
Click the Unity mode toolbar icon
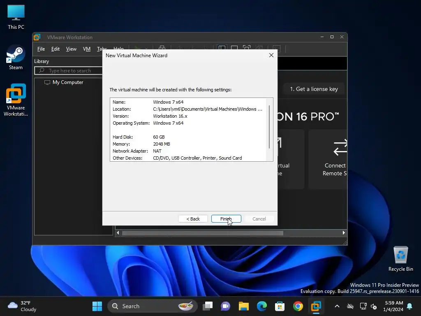click(259, 48)
